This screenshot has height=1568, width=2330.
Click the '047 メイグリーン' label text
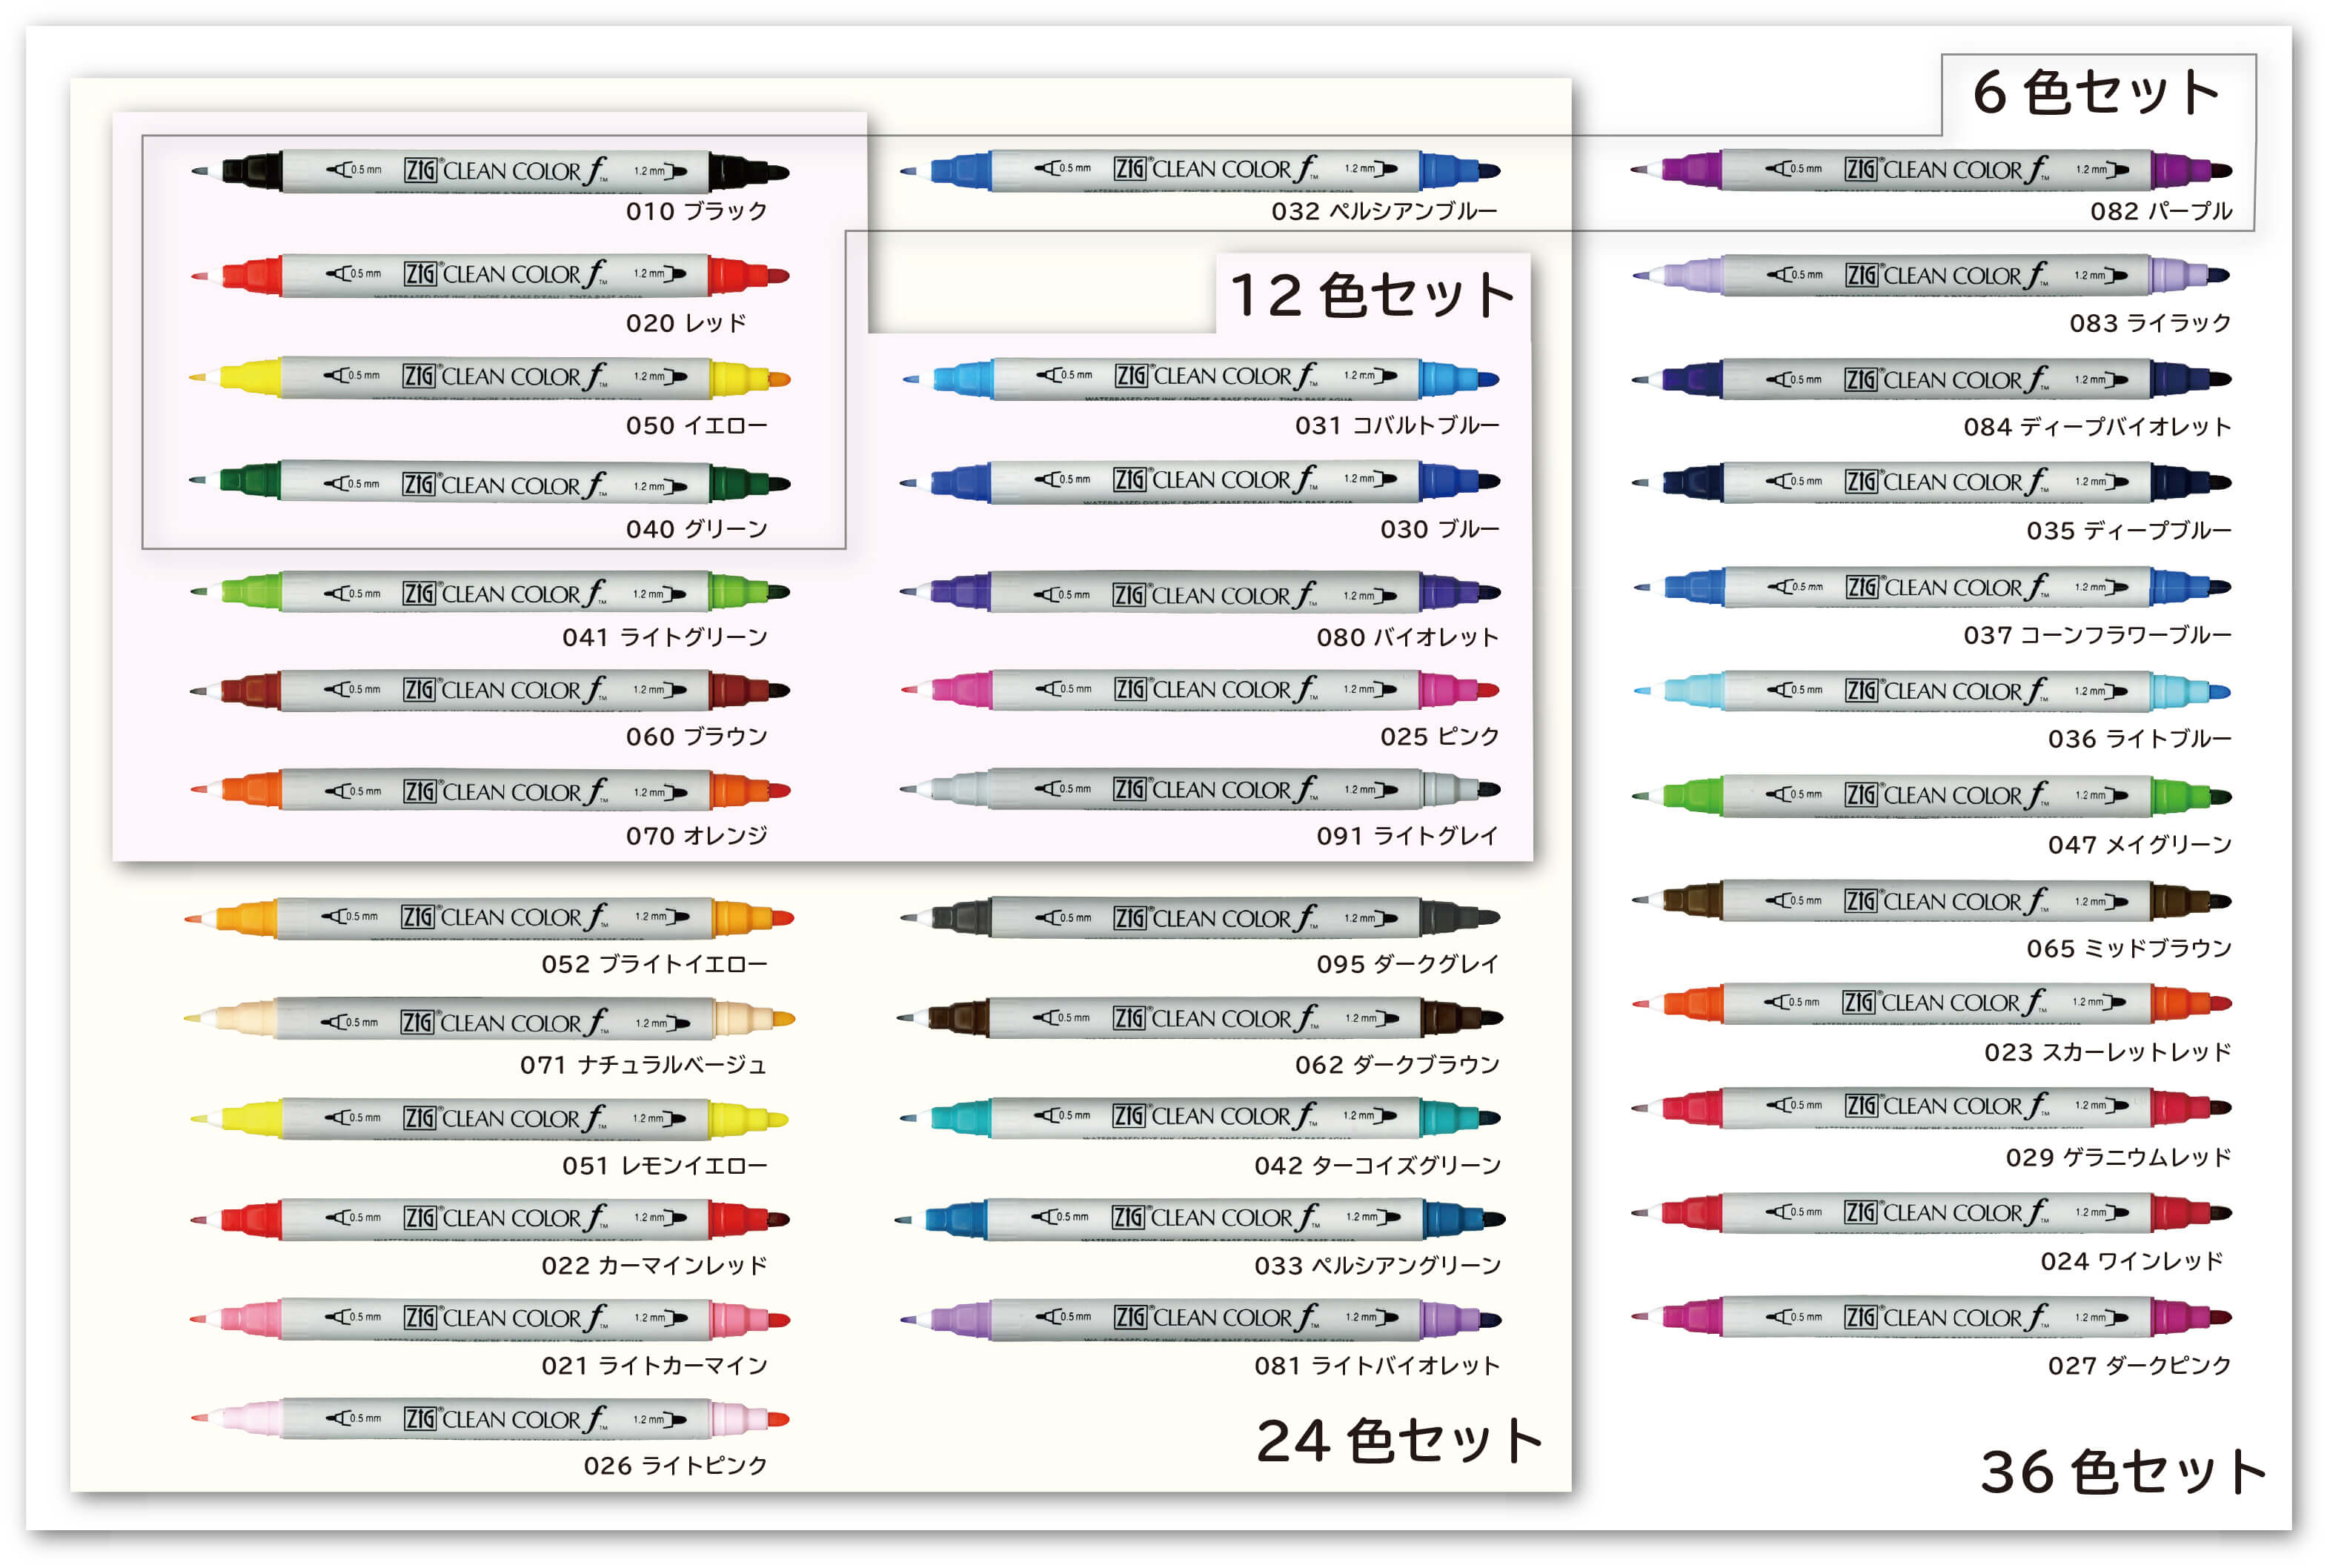coord(2140,845)
